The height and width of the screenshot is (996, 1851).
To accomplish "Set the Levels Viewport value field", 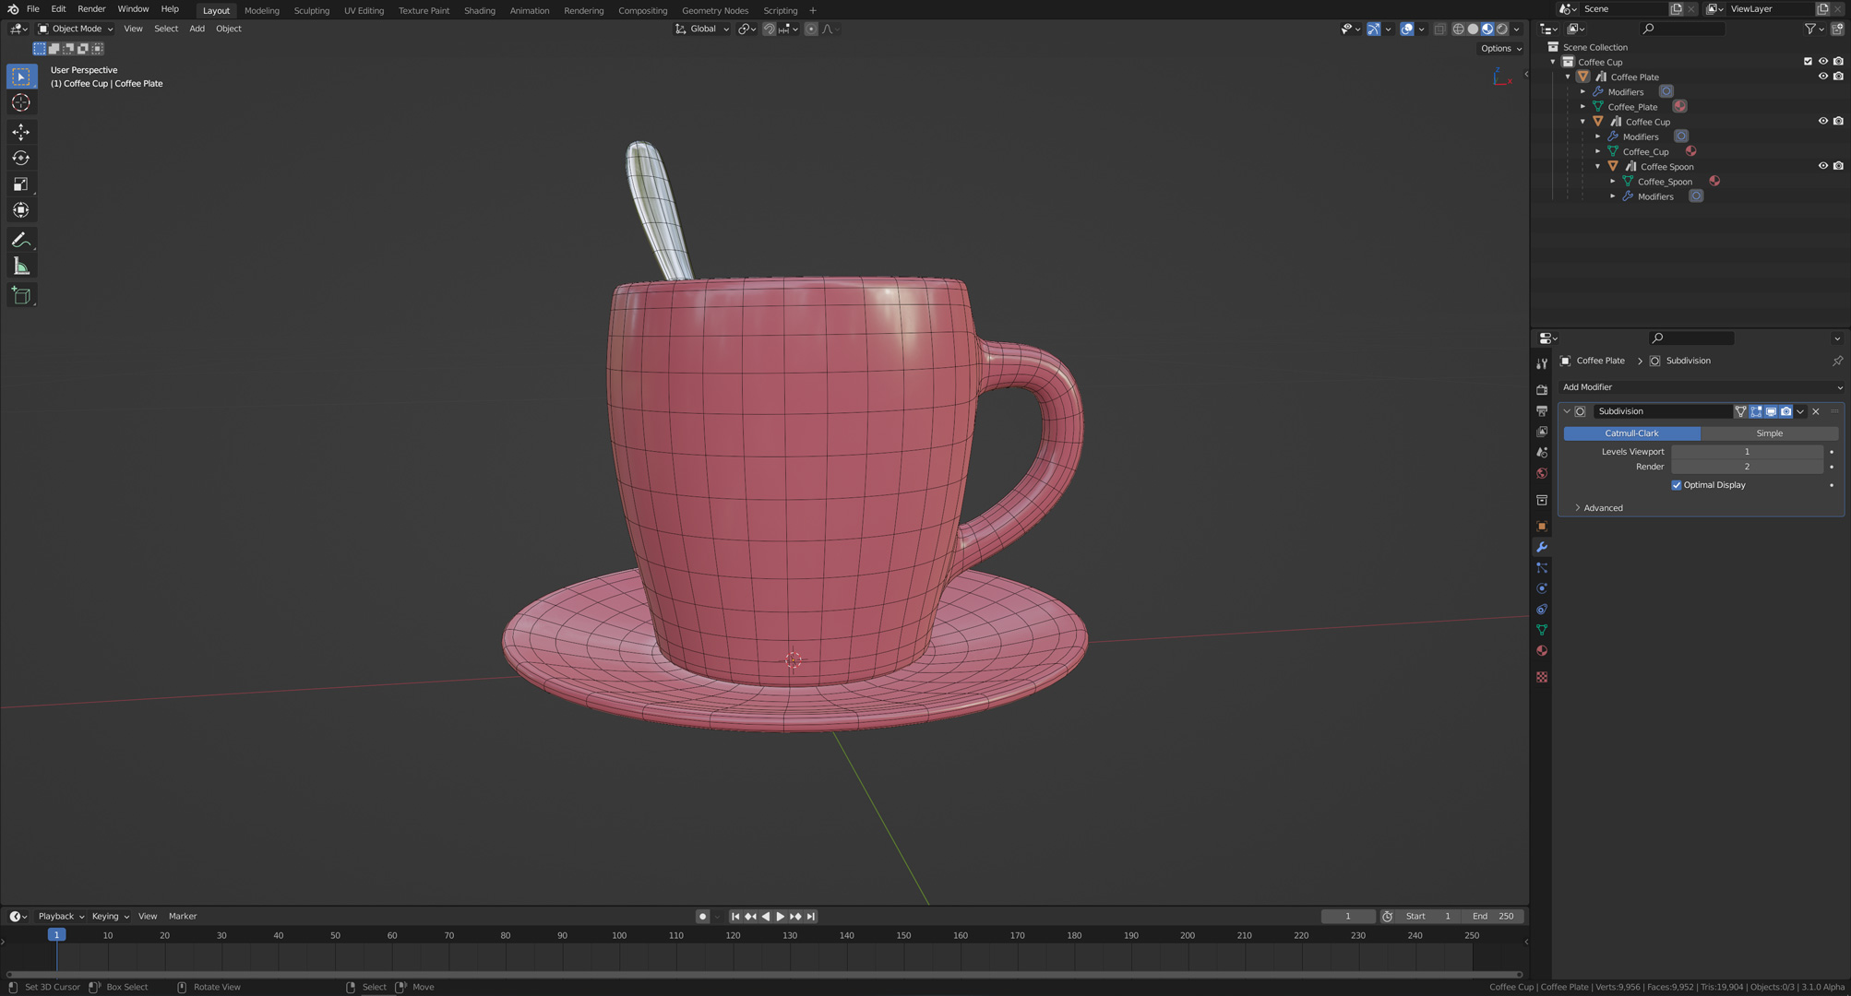I will coord(1747,451).
